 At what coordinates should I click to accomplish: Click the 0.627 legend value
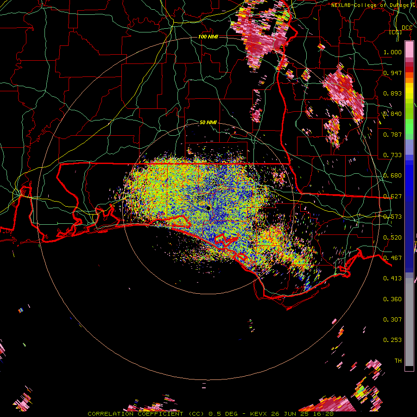pyautogui.click(x=392, y=196)
